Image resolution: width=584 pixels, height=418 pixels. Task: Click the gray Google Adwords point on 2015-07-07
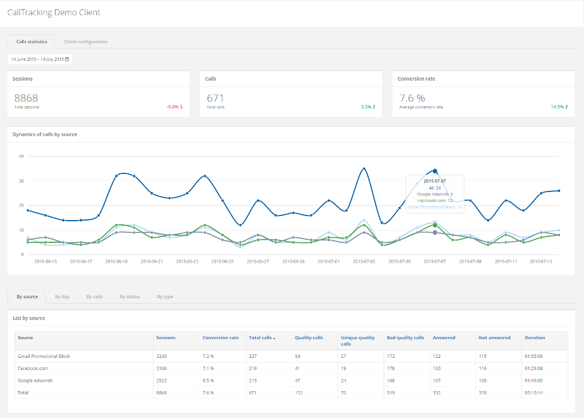coord(435,232)
